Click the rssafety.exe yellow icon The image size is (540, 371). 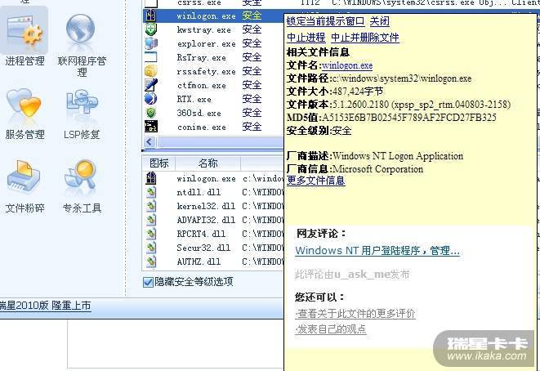(151, 71)
